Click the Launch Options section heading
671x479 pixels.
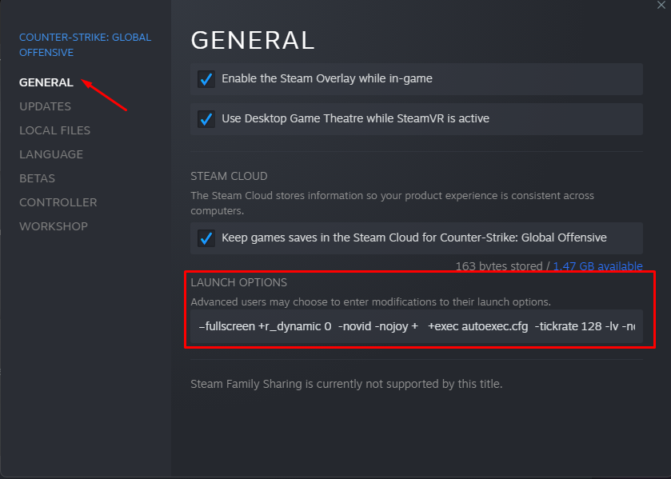[238, 282]
